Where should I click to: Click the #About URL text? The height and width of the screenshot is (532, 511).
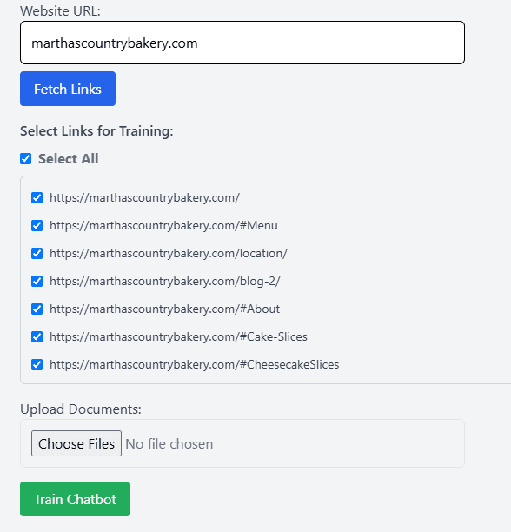point(164,309)
